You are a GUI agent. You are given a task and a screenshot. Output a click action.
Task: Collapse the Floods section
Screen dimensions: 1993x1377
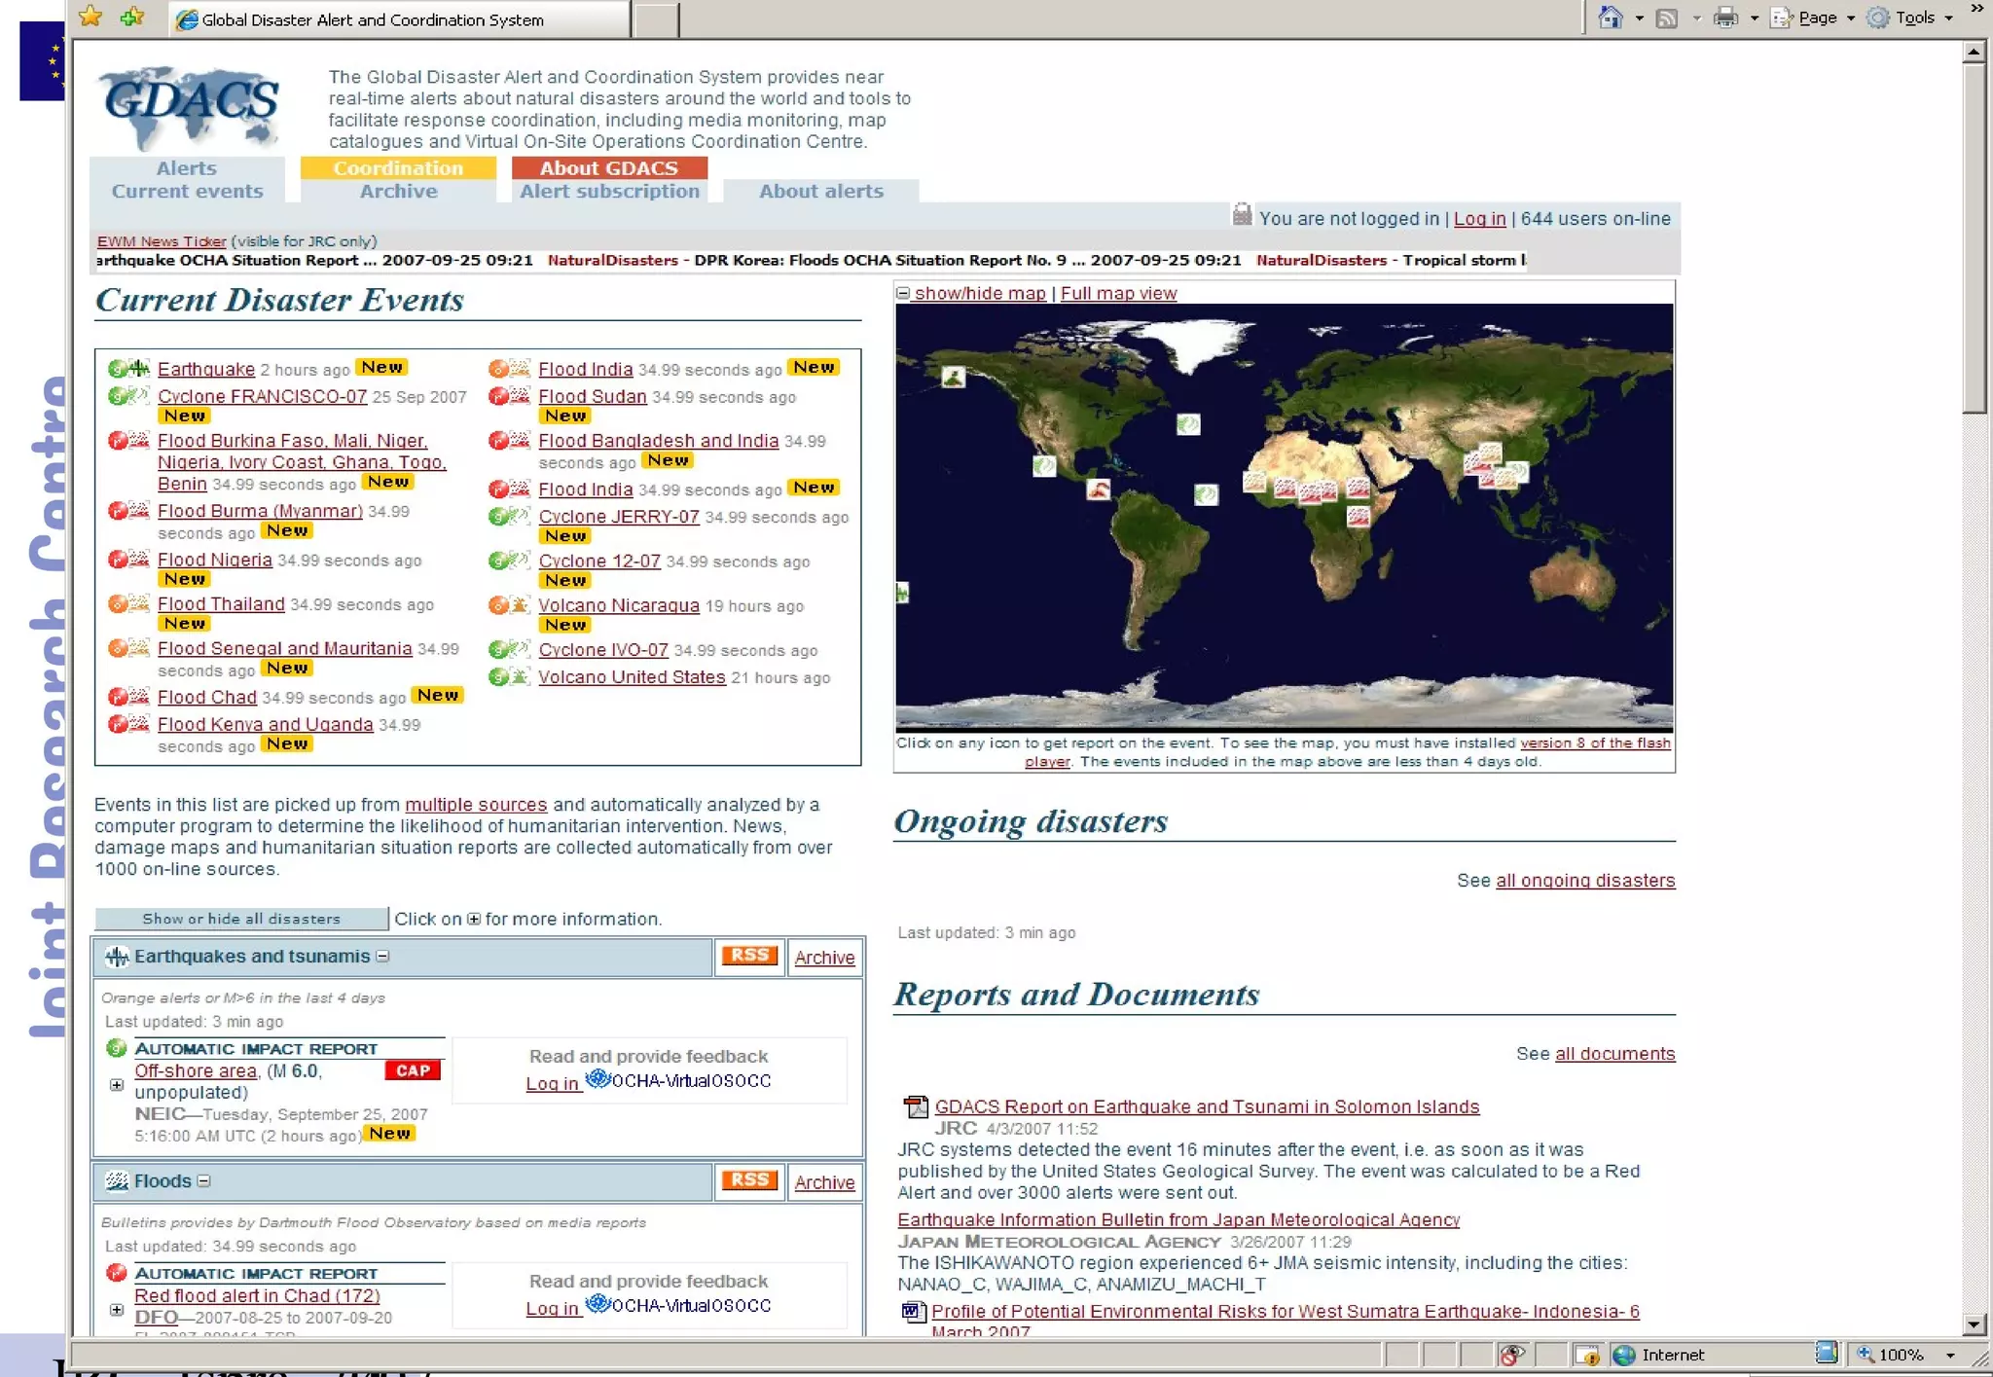204,1181
